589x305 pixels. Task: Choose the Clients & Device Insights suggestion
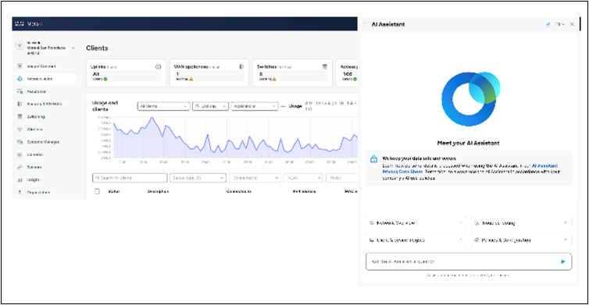point(416,240)
